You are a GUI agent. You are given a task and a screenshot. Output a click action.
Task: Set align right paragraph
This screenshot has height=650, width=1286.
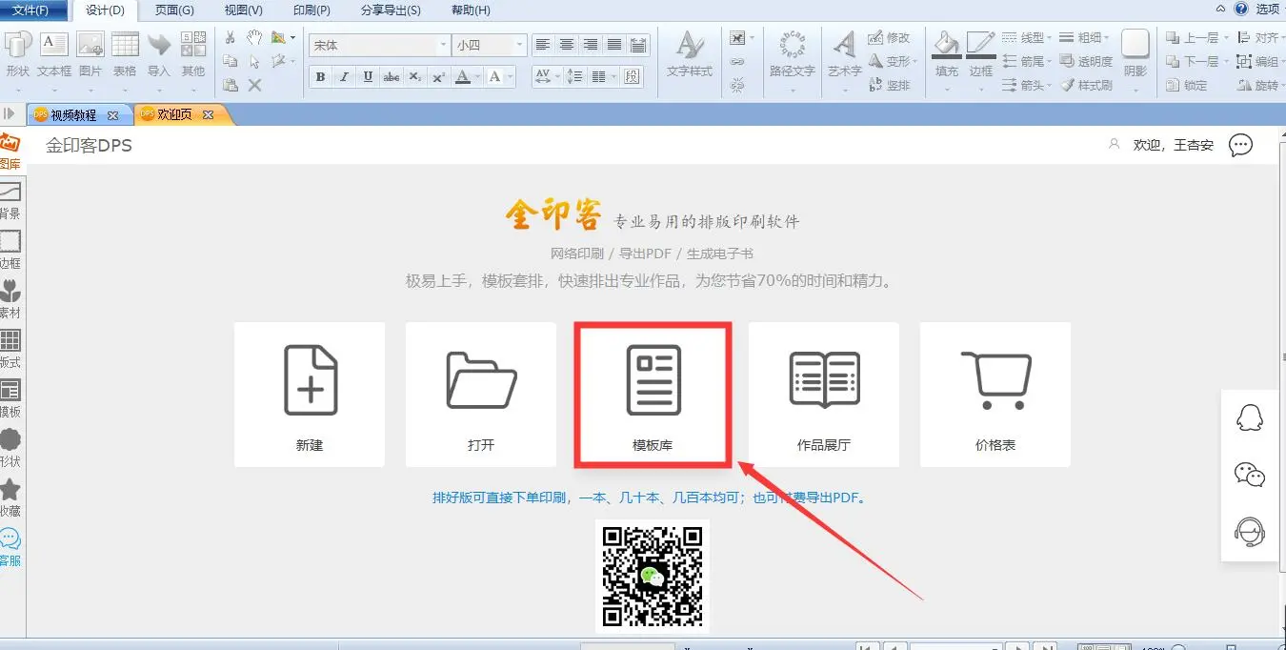click(591, 45)
